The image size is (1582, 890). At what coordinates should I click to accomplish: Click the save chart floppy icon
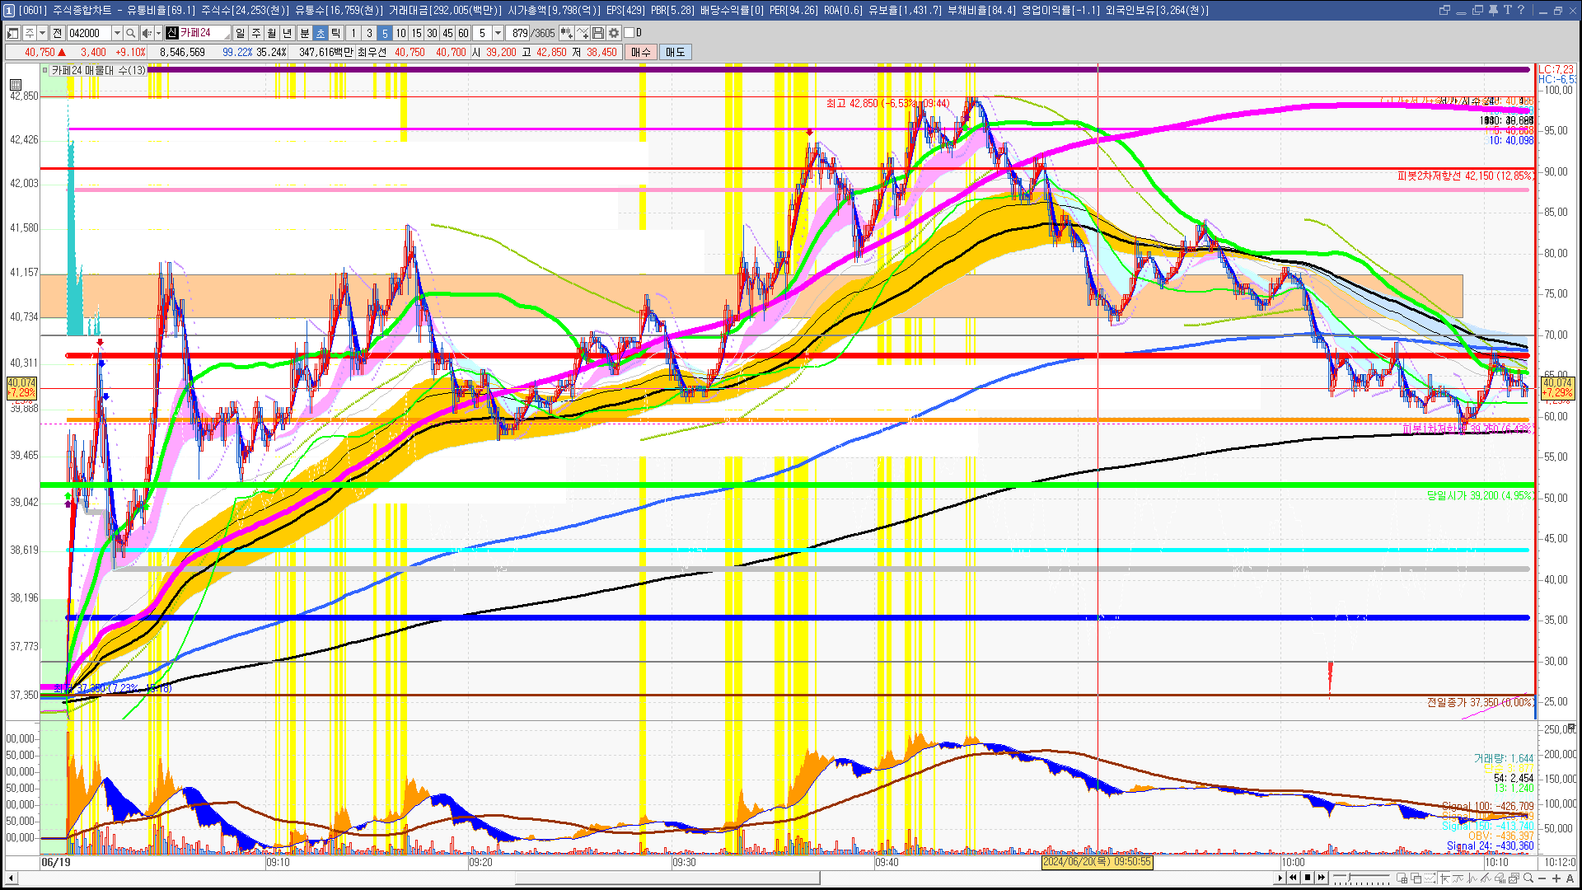click(x=598, y=33)
